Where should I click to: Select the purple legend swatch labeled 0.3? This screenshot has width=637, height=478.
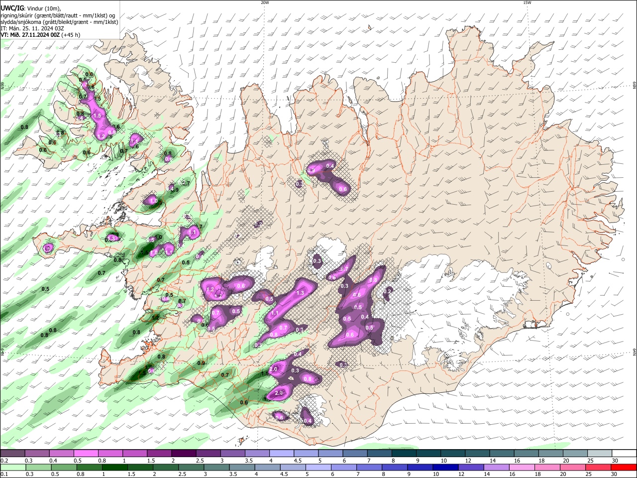[36, 453]
